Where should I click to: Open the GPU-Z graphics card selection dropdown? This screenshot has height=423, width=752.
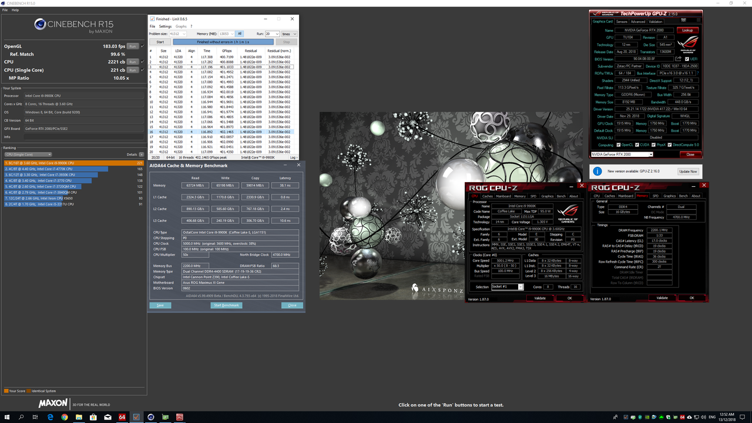622,155
